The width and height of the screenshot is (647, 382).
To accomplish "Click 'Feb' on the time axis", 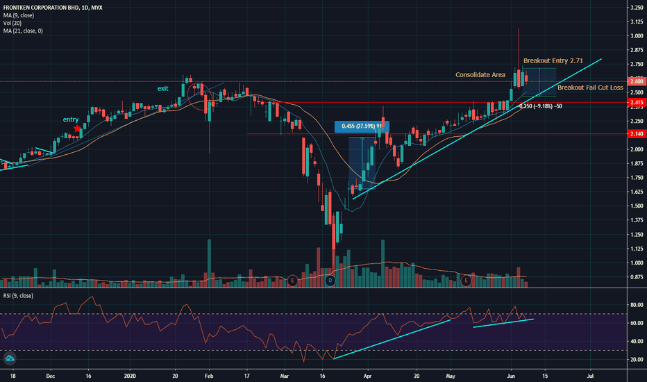I will [x=209, y=376].
